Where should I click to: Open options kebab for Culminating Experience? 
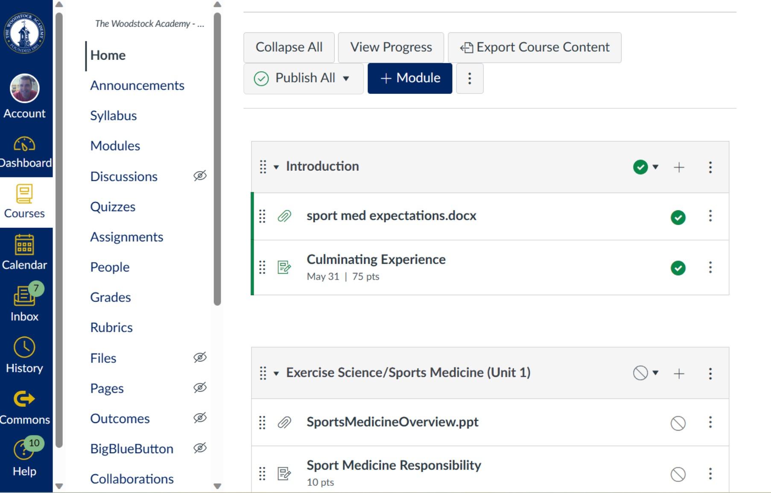710,268
